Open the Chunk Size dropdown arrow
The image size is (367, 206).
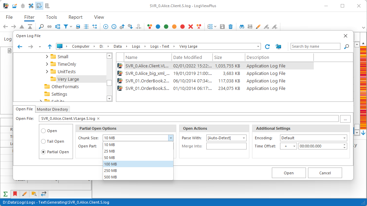coord(171,138)
